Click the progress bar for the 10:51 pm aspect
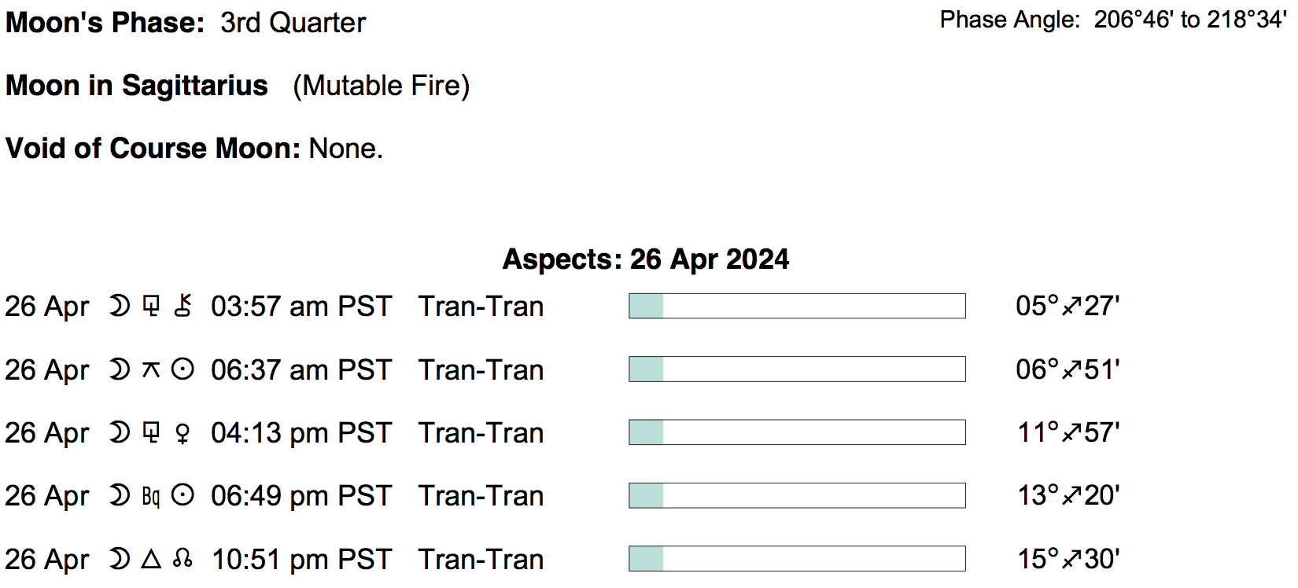The height and width of the screenshot is (588, 1298). [x=797, y=559]
